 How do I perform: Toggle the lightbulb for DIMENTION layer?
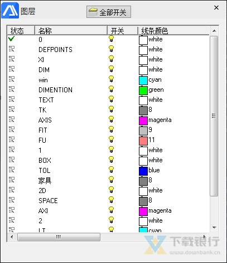click(x=111, y=89)
